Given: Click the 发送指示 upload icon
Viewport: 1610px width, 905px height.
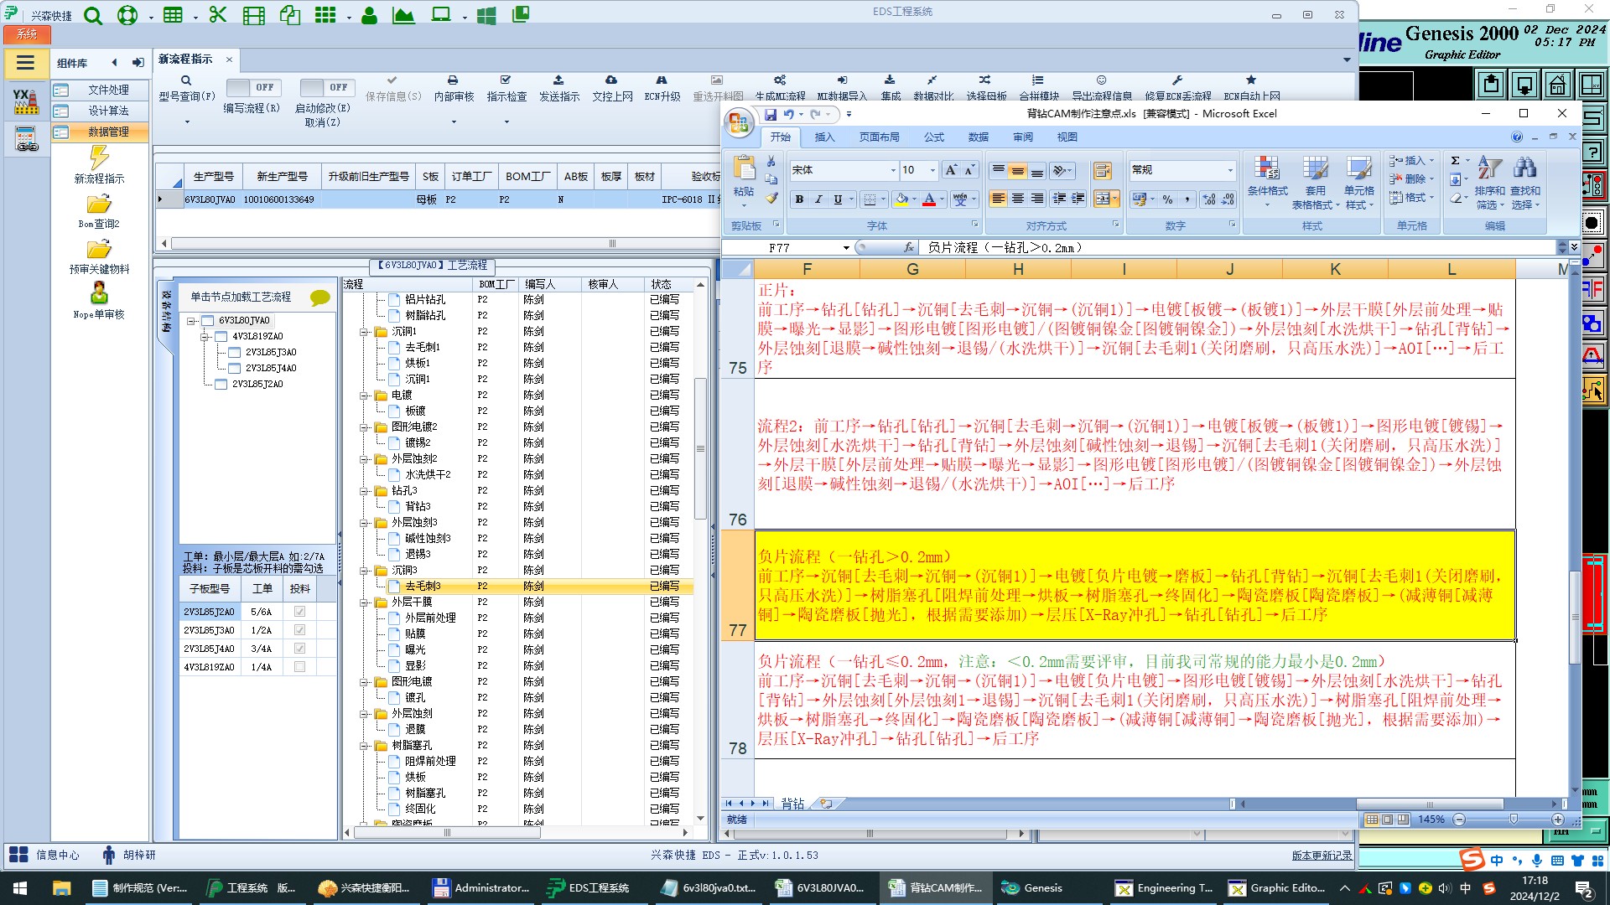Looking at the screenshot, I should tap(558, 80).
